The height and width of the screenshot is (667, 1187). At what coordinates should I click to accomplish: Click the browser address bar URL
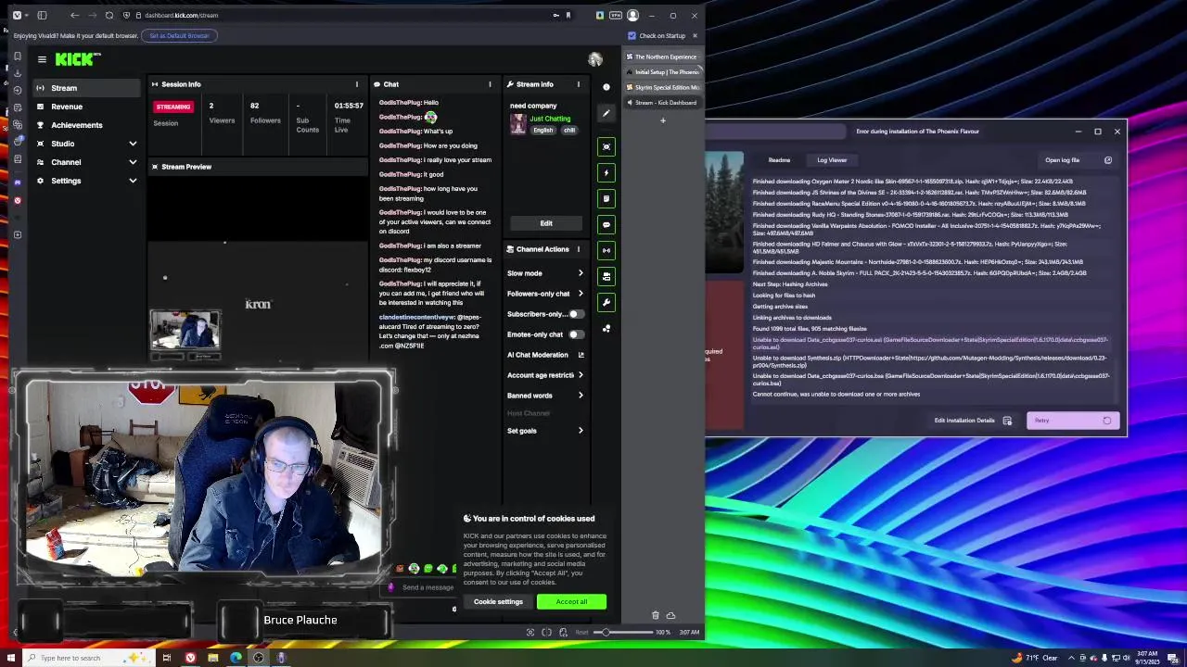coord(181,15)
